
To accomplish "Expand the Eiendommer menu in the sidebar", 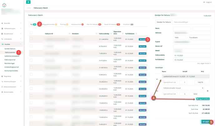I will click(21, 34).
